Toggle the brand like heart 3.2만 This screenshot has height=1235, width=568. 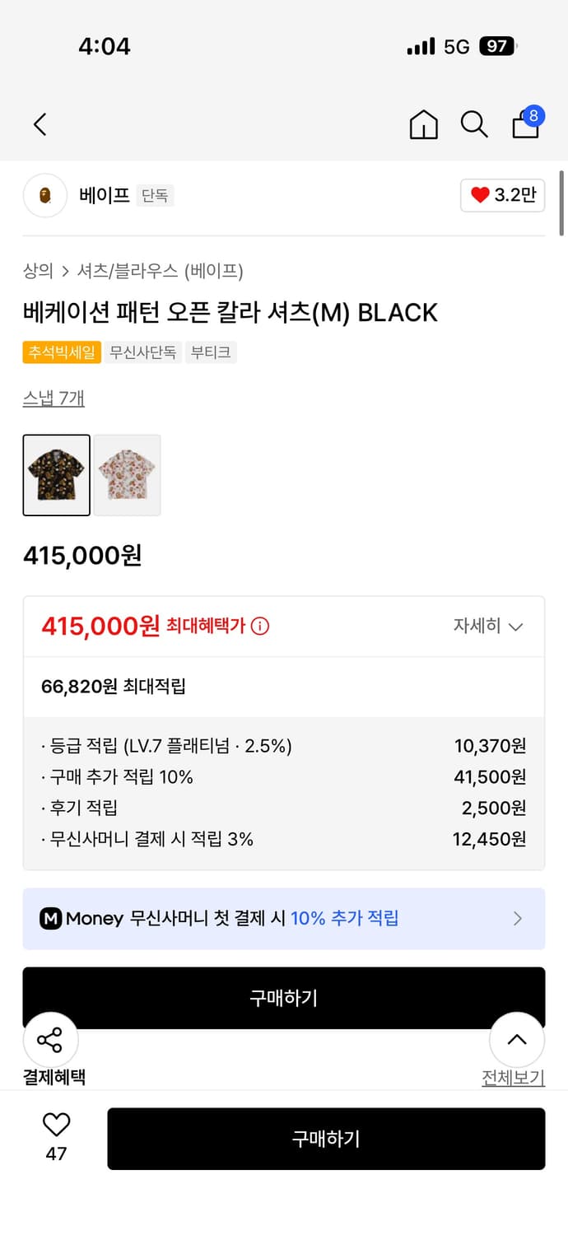pos(502,196)
